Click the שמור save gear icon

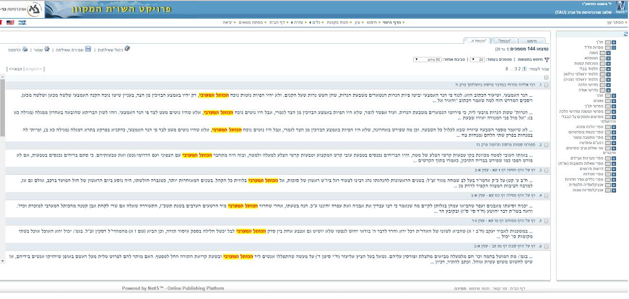coord(47,49)
